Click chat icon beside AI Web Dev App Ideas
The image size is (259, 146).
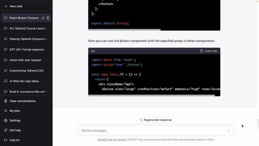pyautogui.click(x=6, y=81)
